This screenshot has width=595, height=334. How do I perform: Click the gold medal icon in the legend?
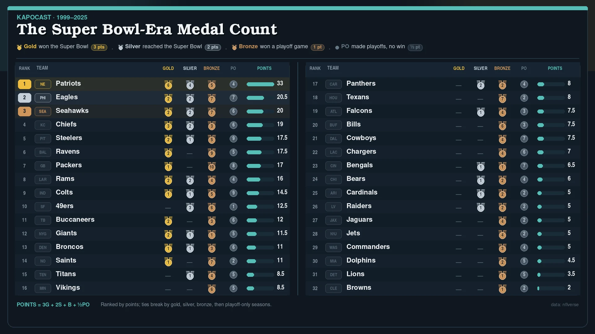[x=19, y=47]
